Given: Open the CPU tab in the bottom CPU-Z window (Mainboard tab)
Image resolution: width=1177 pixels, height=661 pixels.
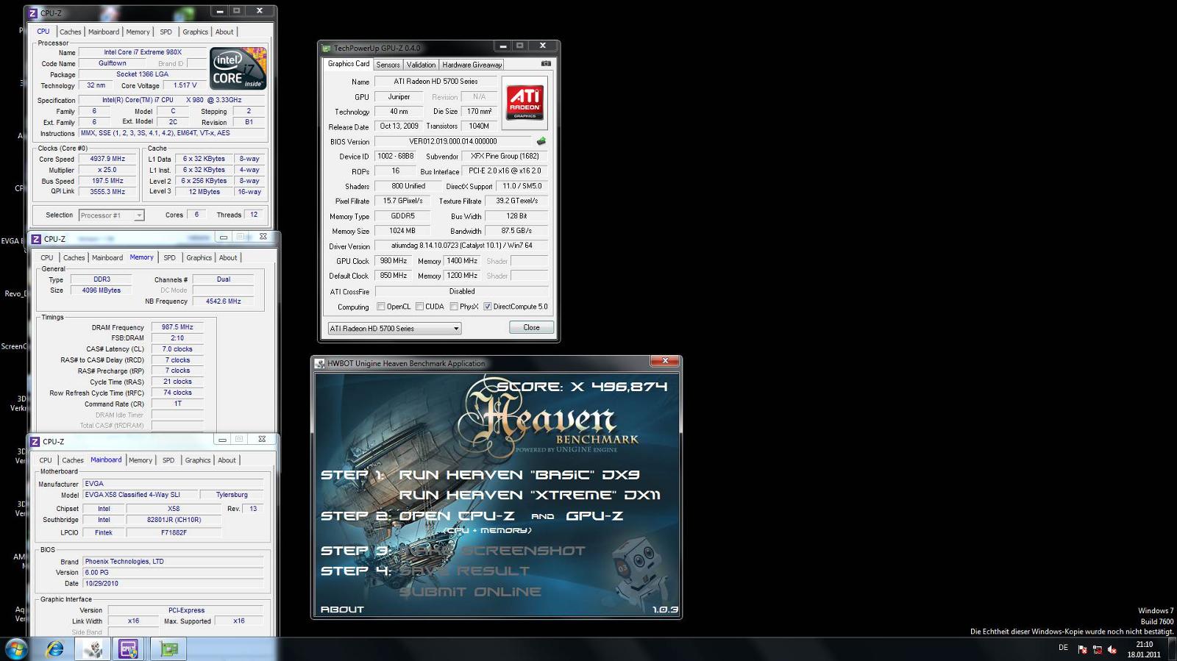Looking at the screenshot, I should (46, 460).
